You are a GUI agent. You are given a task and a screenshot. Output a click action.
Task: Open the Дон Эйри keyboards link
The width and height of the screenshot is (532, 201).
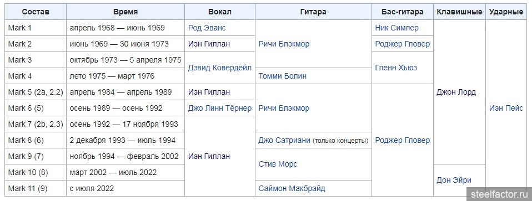click(454, 180)
